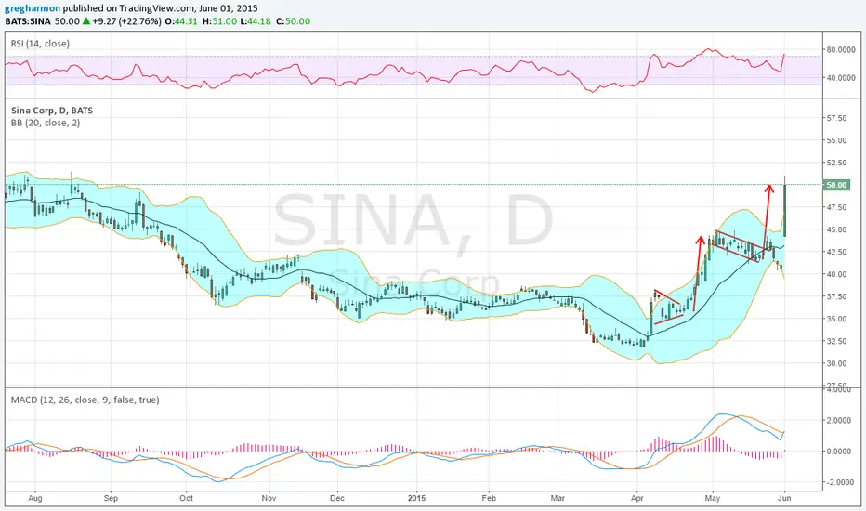Click the Dec label on the time axis
Image resolution: width=866 pixels, height=511 pixels.
pyautogui.click(x=337, y=498)
